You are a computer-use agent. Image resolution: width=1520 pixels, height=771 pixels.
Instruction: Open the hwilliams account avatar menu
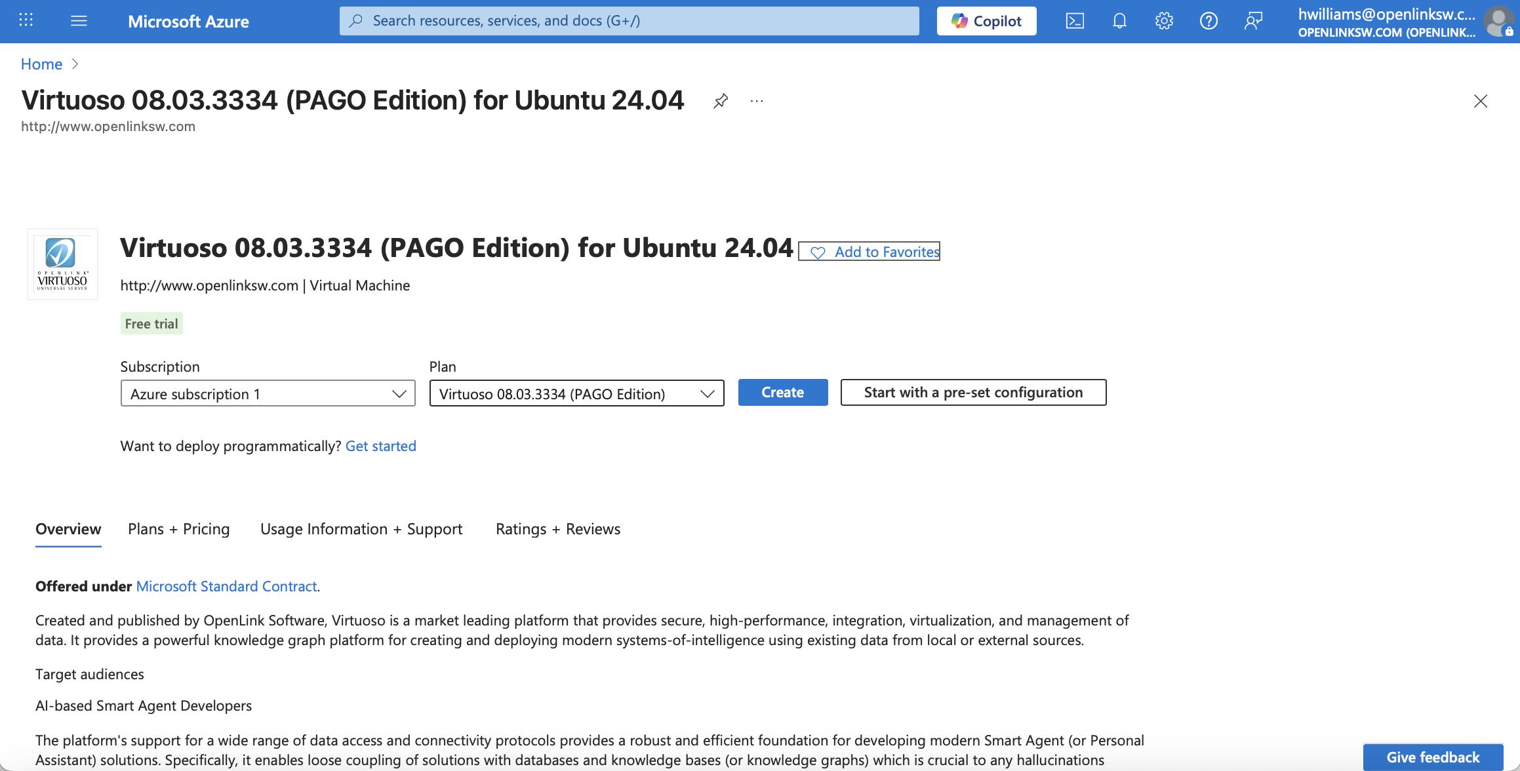pyautogui.click(x=1499, y=22)
